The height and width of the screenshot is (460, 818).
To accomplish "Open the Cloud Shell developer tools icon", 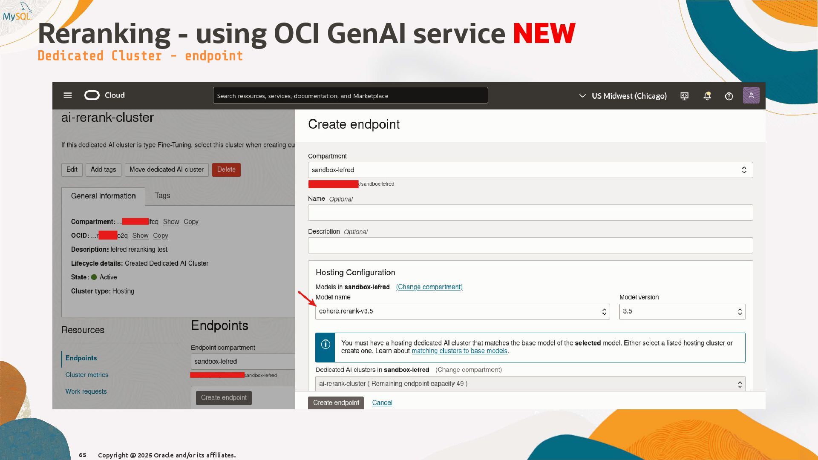I will point(684,96).
